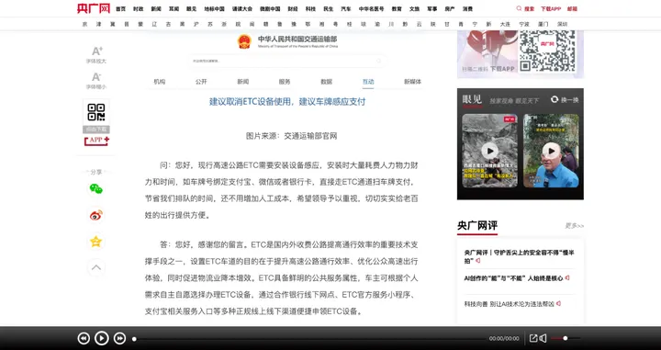This screenshot has width=661, height=350.
Task: Increase font size with A+ icon
Action: click(x=97, y=51)
